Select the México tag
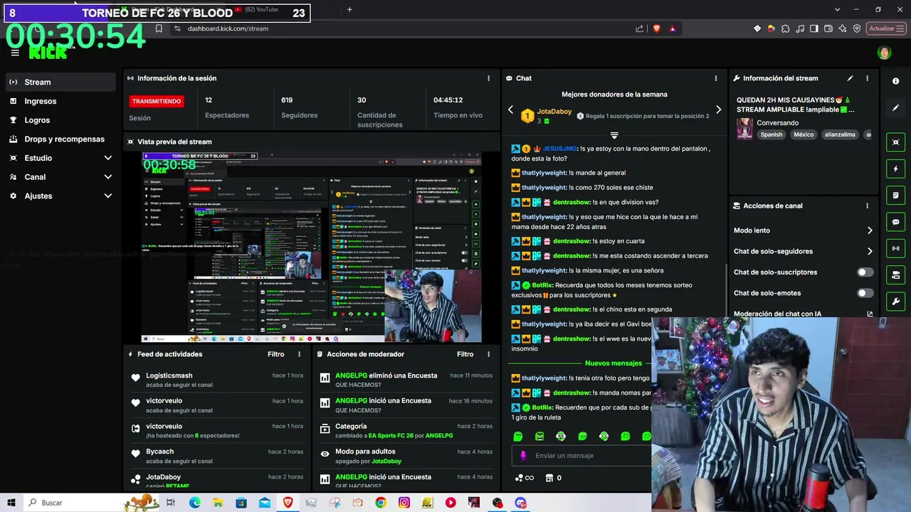The width and height of the screenshot is (911, 512). [804, 134]
